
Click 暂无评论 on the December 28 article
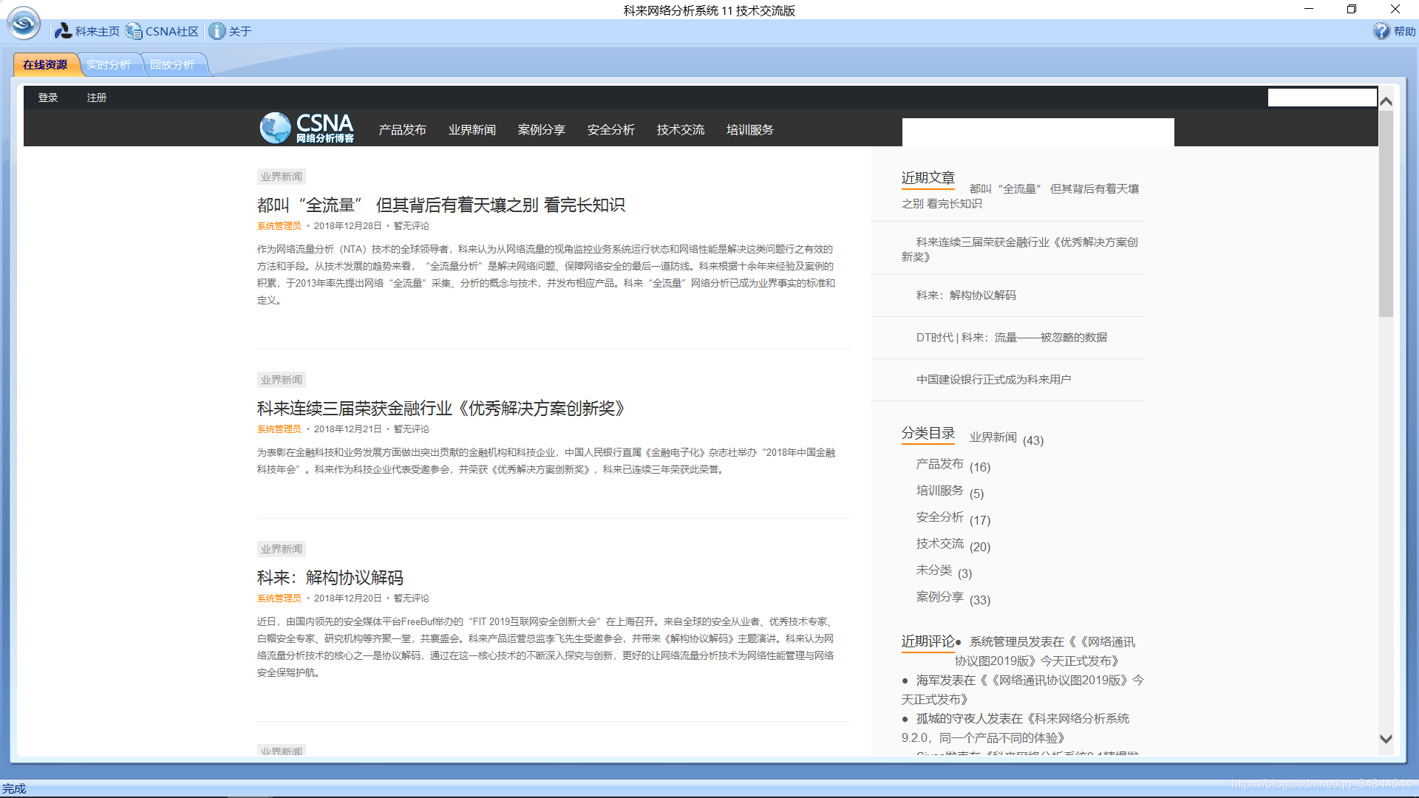pyautogui.click(x=411, y=226)
